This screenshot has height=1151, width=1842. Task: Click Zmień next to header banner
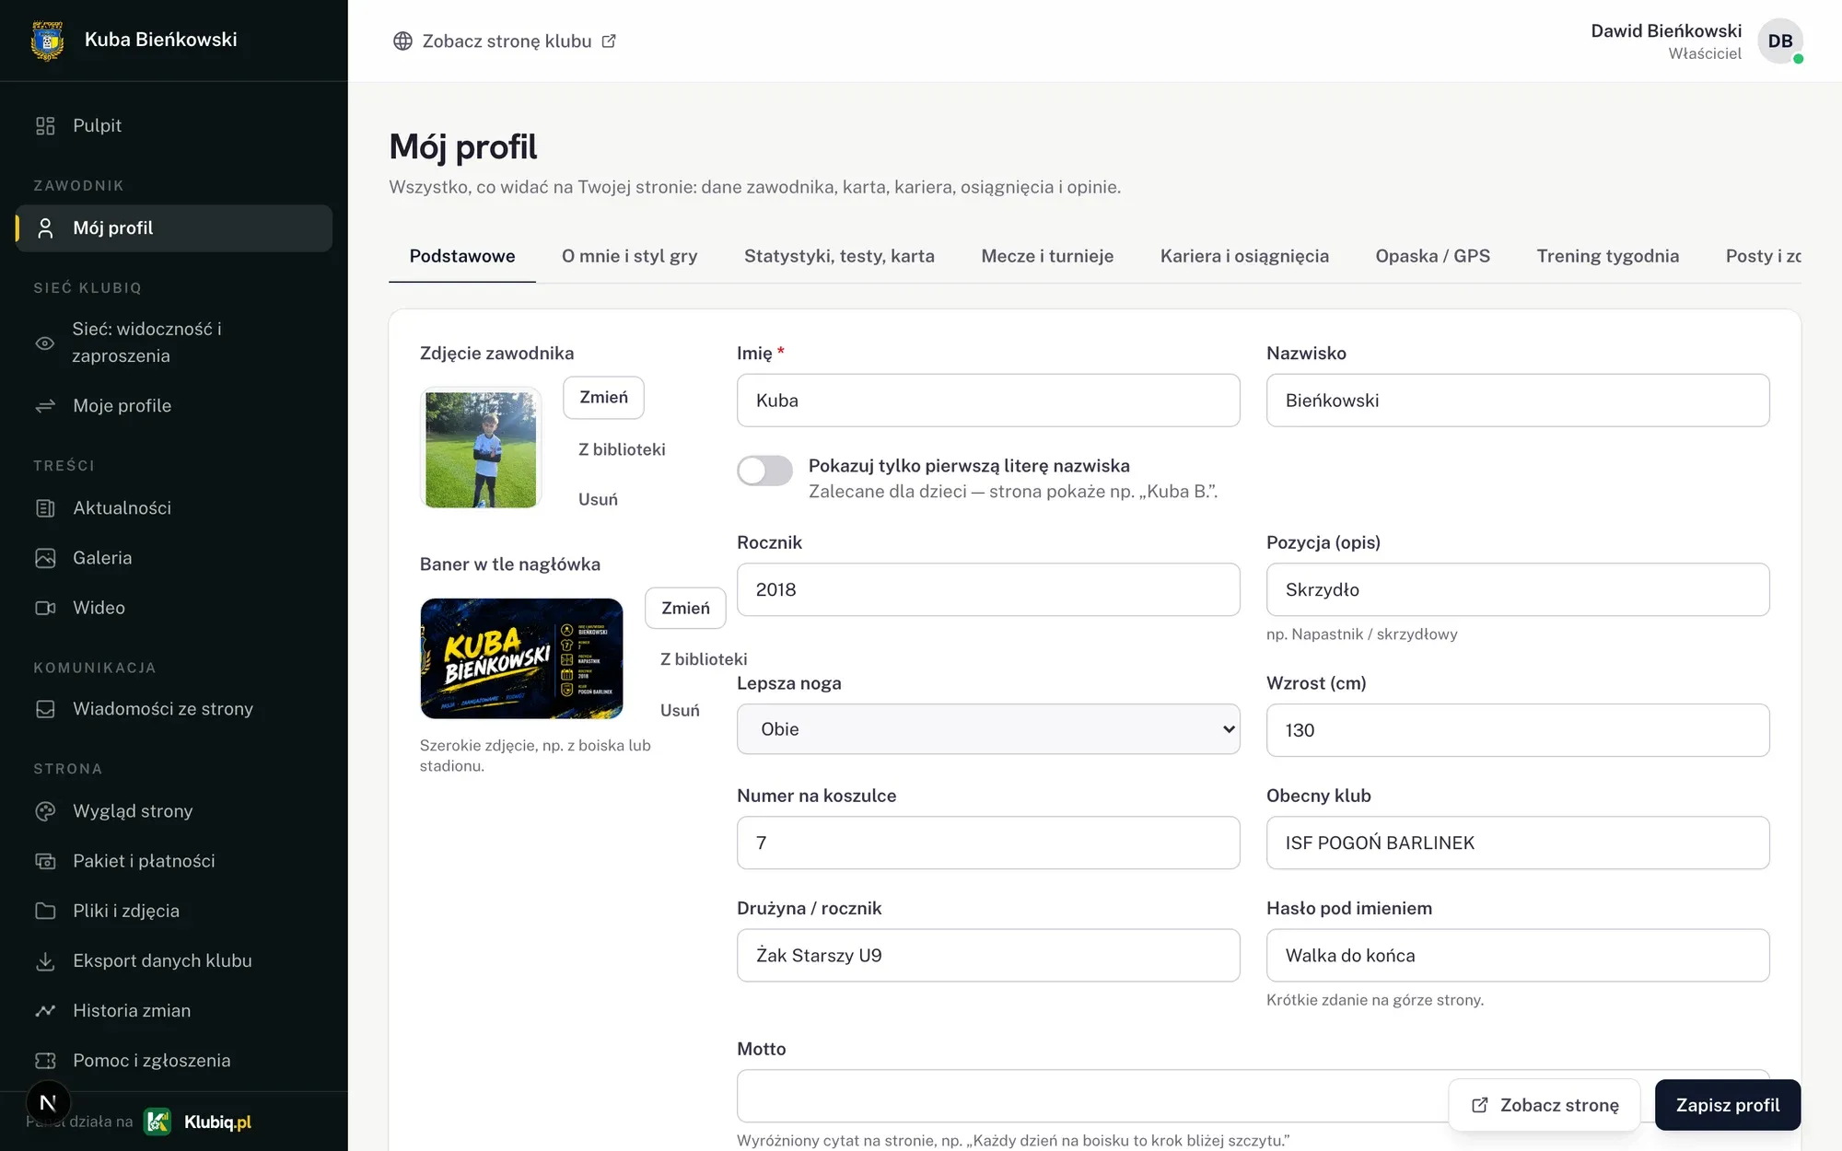tap(685, 609)
